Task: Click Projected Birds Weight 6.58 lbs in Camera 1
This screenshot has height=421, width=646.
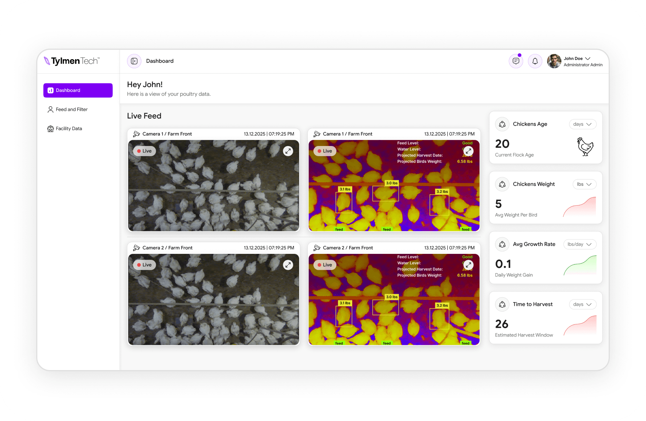Action: [x=435, y=161]
